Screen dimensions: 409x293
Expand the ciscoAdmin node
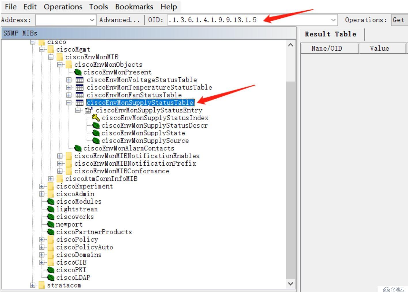pyautogui.click(x=42, y=194)
